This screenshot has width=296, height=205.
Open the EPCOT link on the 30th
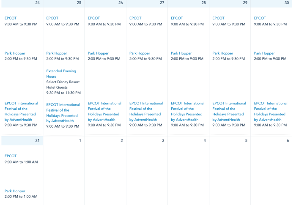260,18
